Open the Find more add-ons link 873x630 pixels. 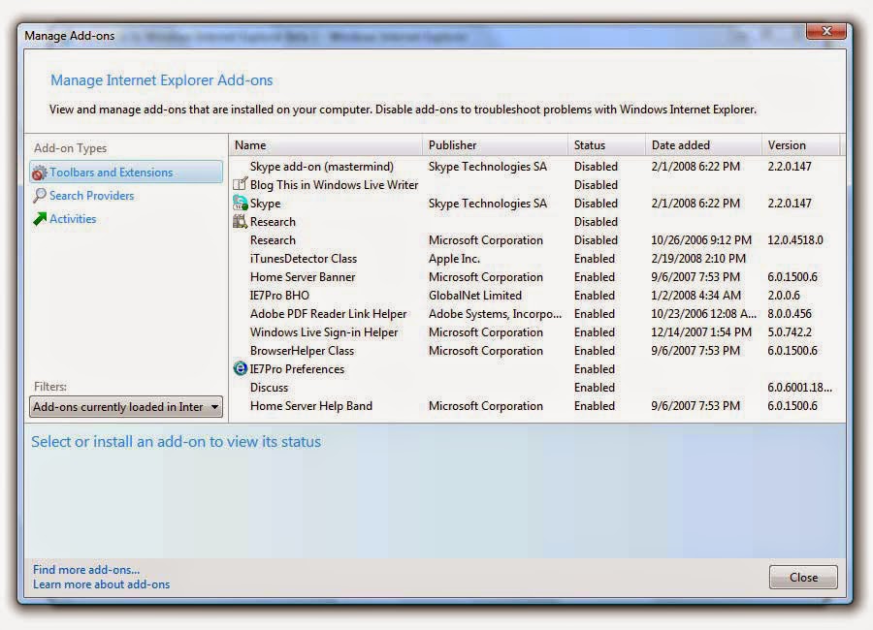86,569
